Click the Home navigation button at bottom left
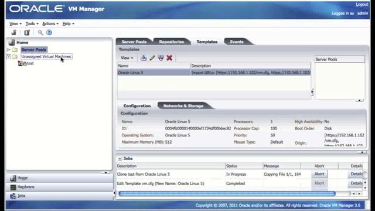The width and height of the screenshot is (375, 211). [60, 178]
